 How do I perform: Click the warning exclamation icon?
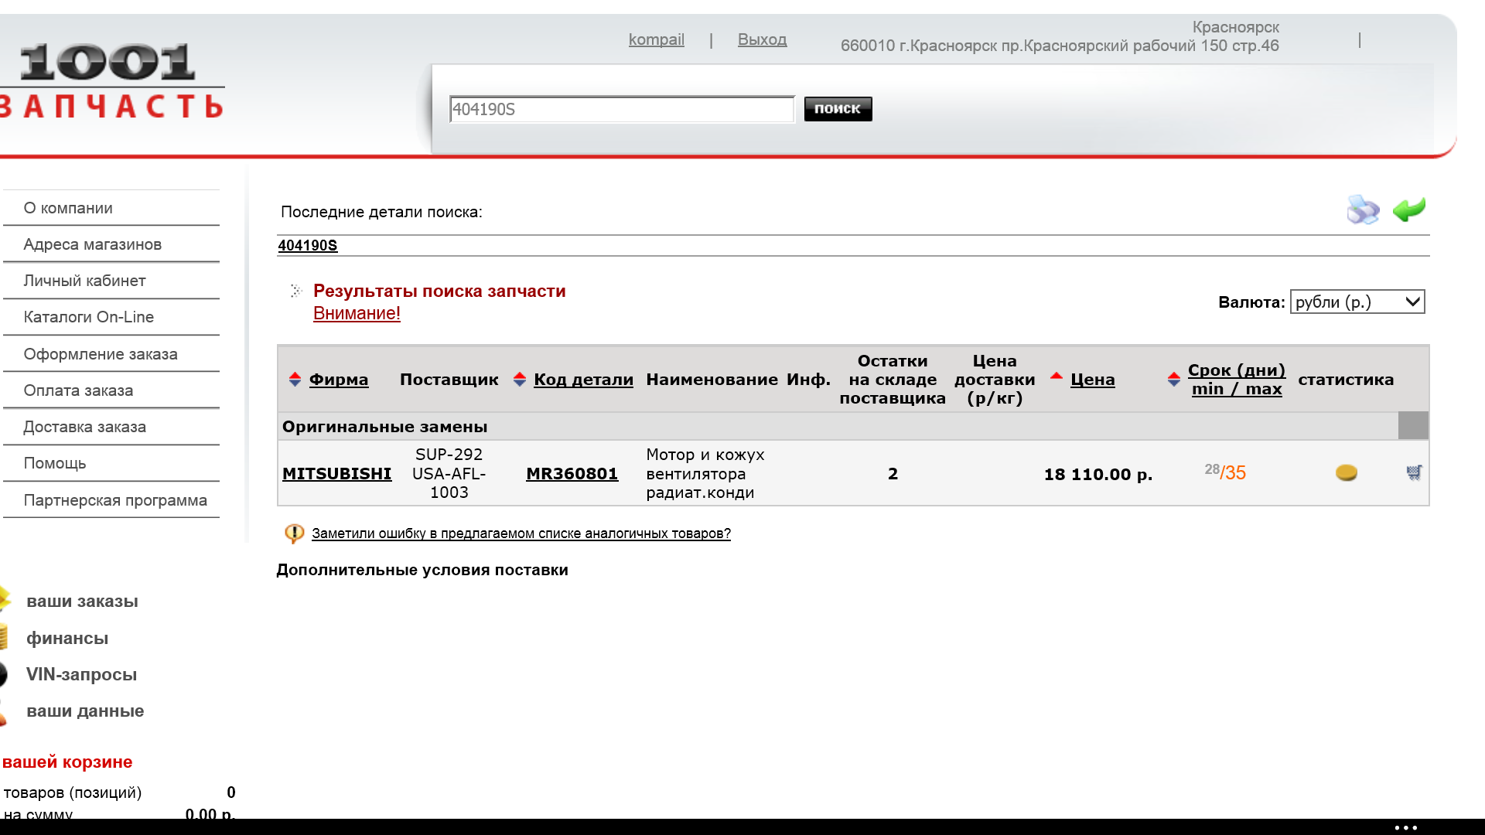pyautogui.click(x=294, y=533)
